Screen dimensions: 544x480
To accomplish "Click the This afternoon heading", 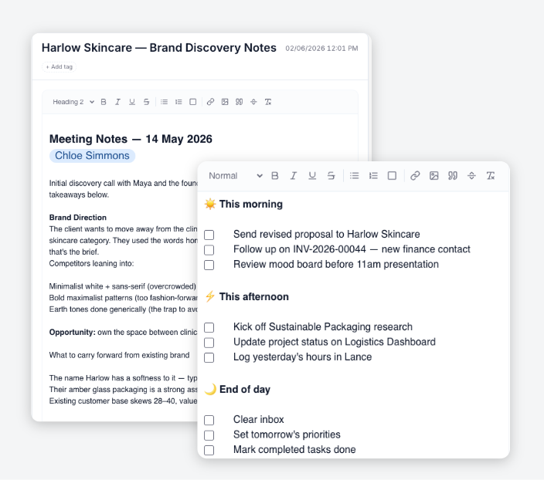I will click(x=254, y=296).
